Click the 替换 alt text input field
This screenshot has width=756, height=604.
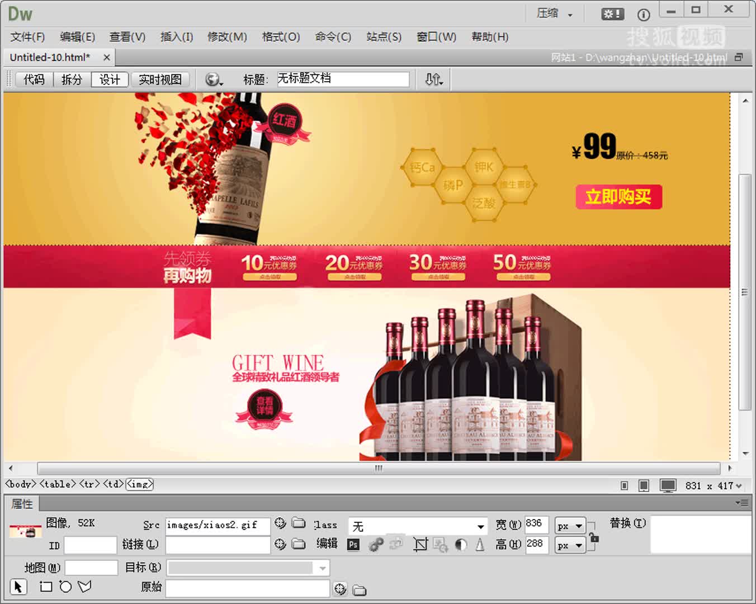(x=700, y=534)
